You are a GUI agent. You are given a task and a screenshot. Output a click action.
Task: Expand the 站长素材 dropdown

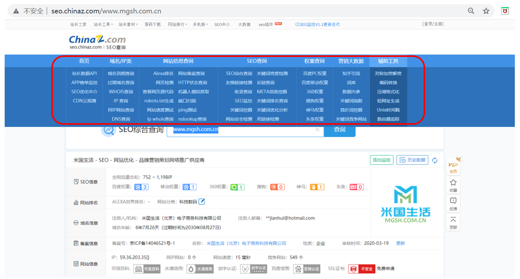129,24
